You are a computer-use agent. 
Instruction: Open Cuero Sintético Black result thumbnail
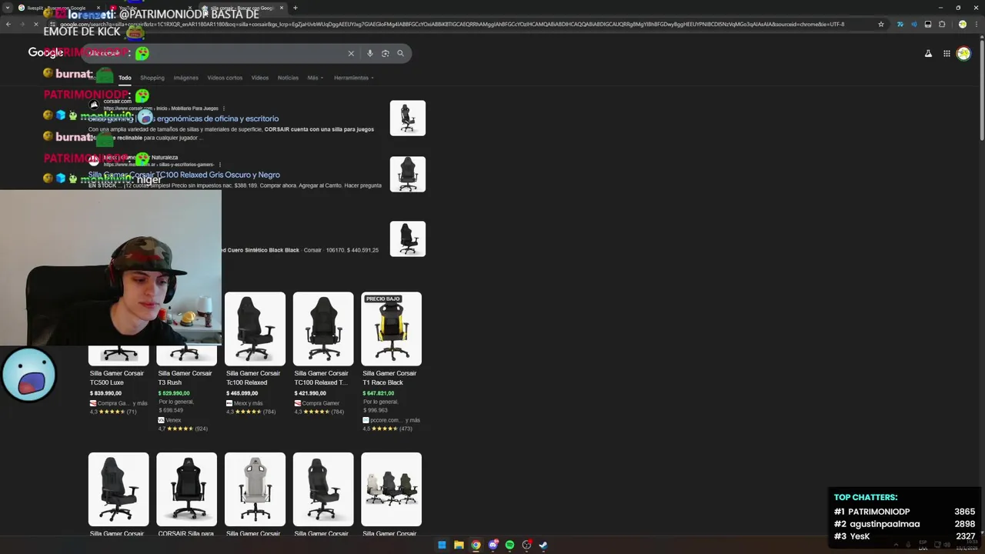pyautogui.click(x=408, y=239)
